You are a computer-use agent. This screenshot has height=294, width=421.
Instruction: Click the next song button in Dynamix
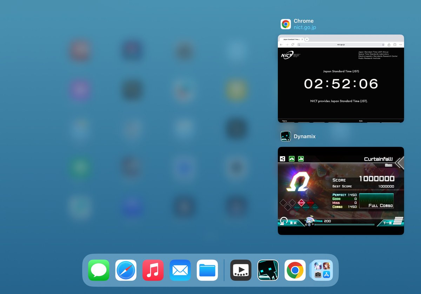390,222
